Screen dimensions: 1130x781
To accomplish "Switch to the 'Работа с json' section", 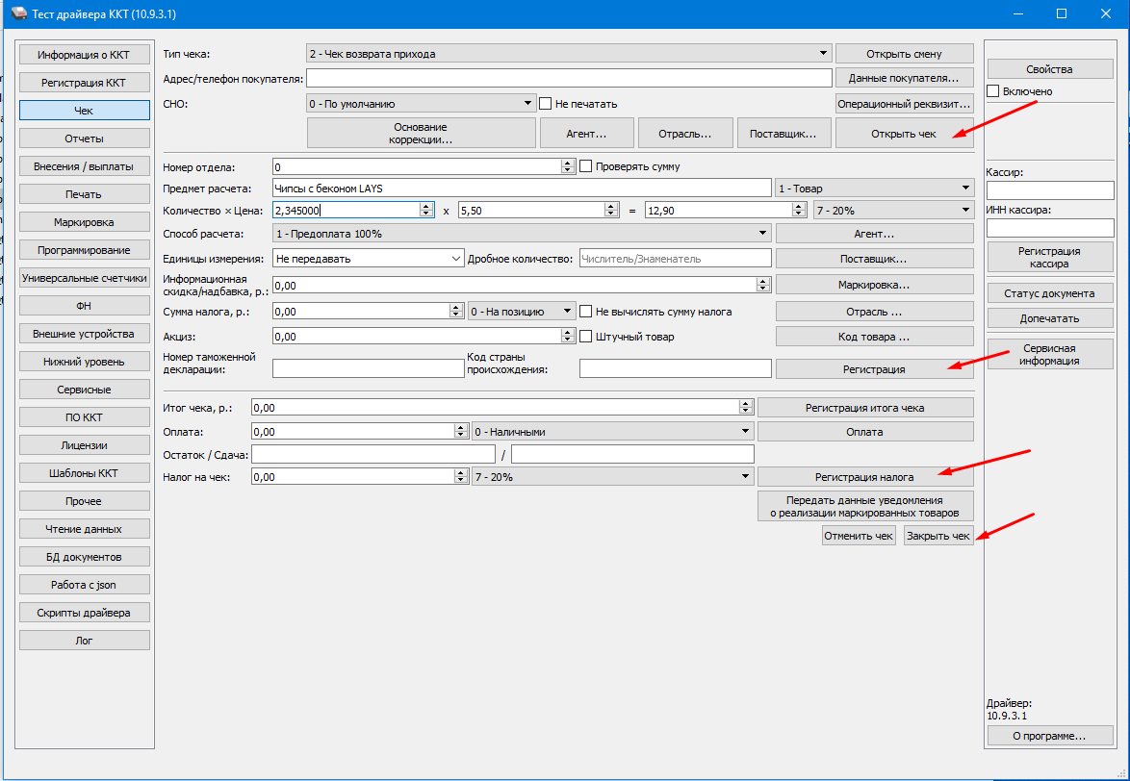I will [85, 585].
